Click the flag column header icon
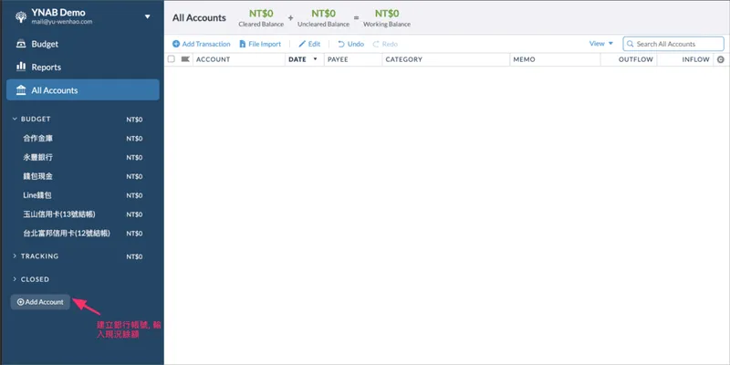Image resolution: width=730 pixels, height=365 pixels. click(x=185, y=59)
